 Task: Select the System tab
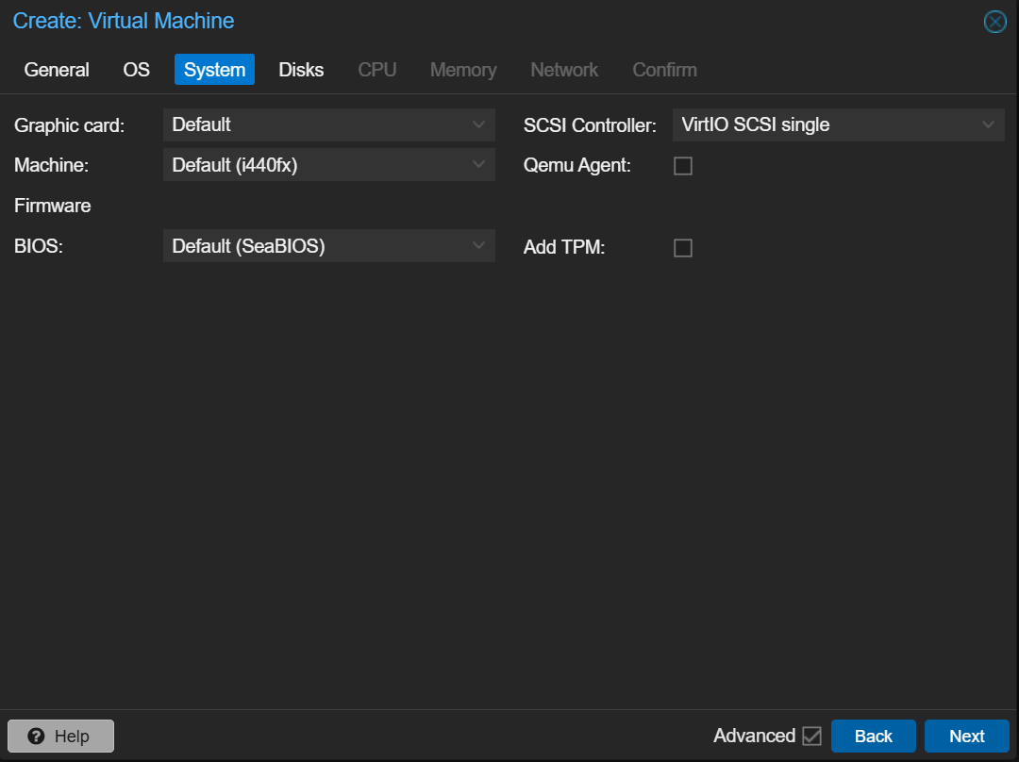pos(214,70)
